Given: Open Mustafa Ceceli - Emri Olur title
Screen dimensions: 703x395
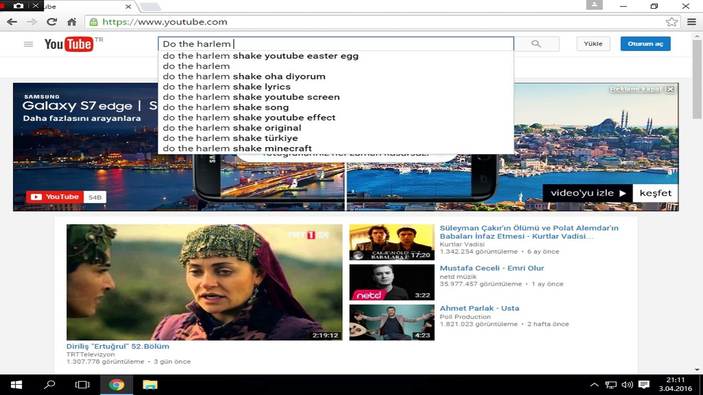Looking at the screenshot, I should coord(492,268).
